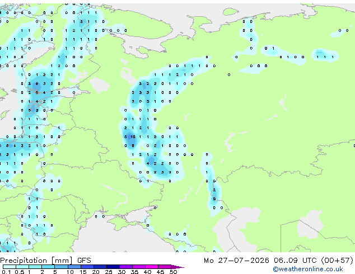Click the 'GFS' model label
This screenshot has height=274, width=355.
84,261
